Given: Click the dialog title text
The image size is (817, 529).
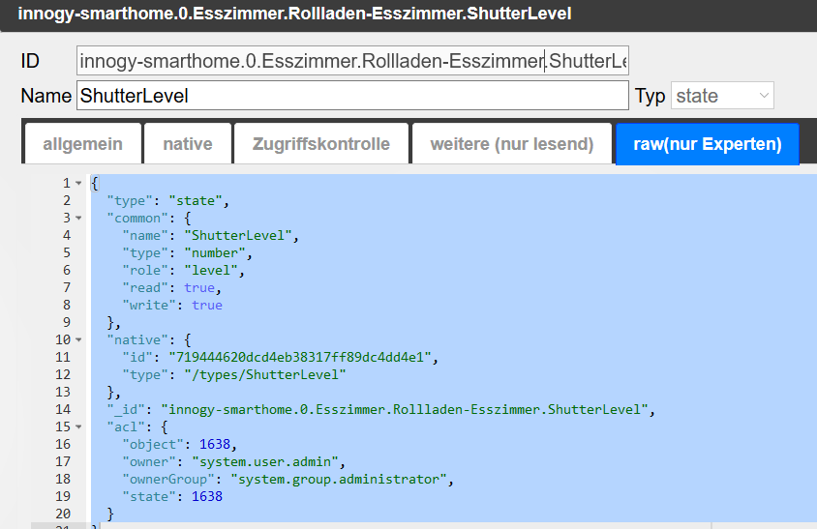Looking at the screenshot, I should 294,13.
